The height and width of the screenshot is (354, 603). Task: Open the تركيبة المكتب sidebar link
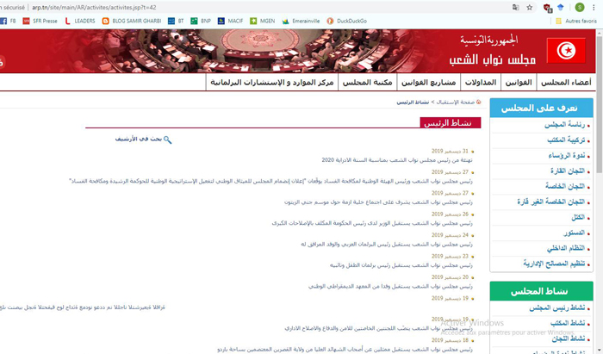click(x=566, y=140)
